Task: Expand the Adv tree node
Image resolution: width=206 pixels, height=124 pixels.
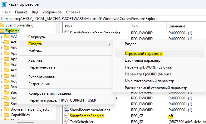Action: [2, 48]
